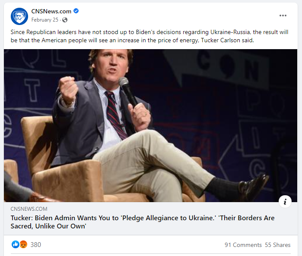Viewport: 302px width, 256px height.
Task: Open the 91 Comments list
Action: point(243,245)
